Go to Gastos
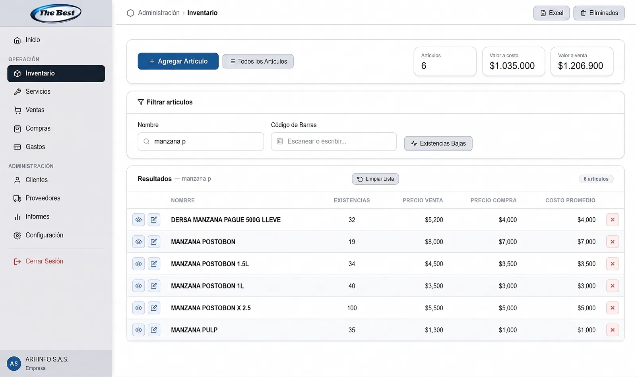This screenshot has width=636, height=377. (x=56, y=147)
